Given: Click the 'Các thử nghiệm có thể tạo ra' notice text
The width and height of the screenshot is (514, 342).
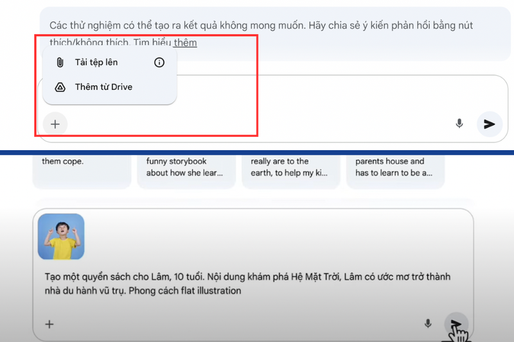Looking at the screenshot, I should click(261, 34).
